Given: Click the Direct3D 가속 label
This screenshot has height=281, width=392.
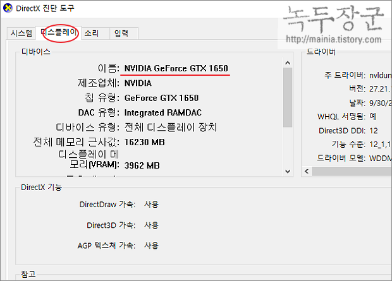Looking at the screenshot, I should coord(111,225).
